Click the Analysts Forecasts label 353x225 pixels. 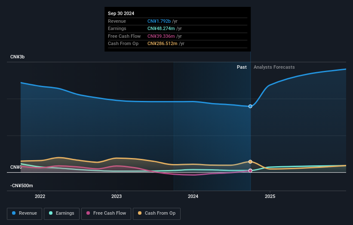click(274, 67)
